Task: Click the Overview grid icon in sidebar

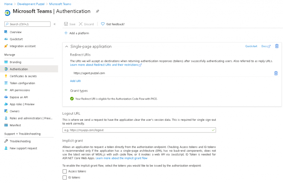Action: point(6,32)
